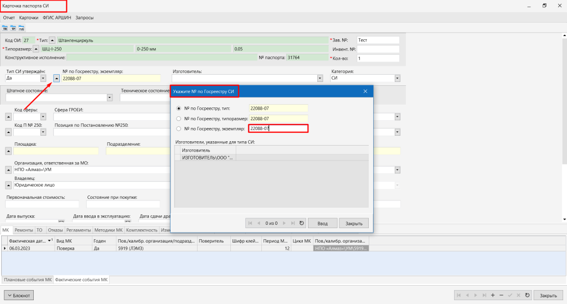Jump to first record in bottom navigator
The image size is (567, 304).
pos(458,295)
